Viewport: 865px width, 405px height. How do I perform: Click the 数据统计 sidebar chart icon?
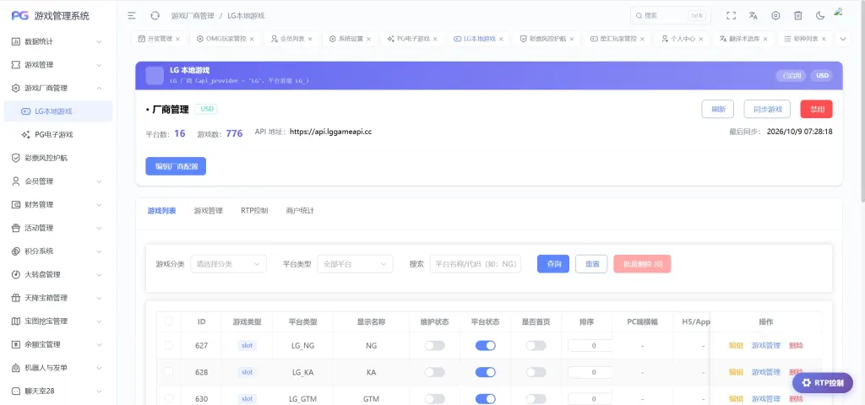tap(16, 41)
